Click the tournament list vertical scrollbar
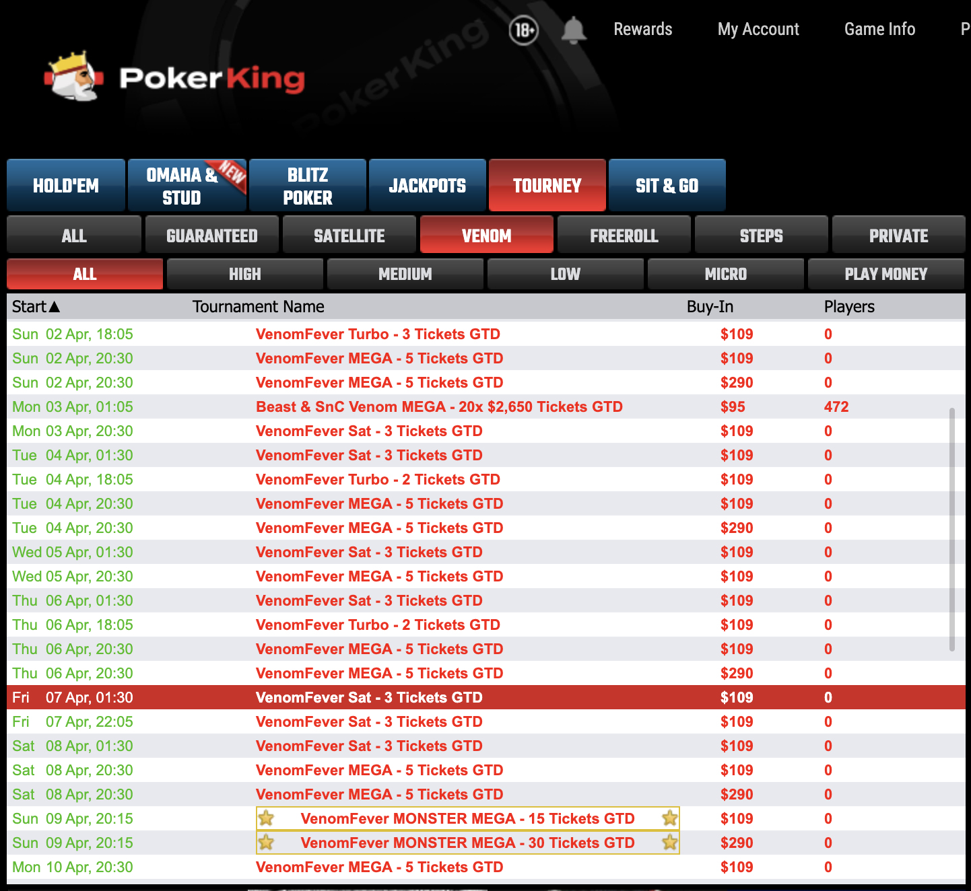 [x=951, y=529]
